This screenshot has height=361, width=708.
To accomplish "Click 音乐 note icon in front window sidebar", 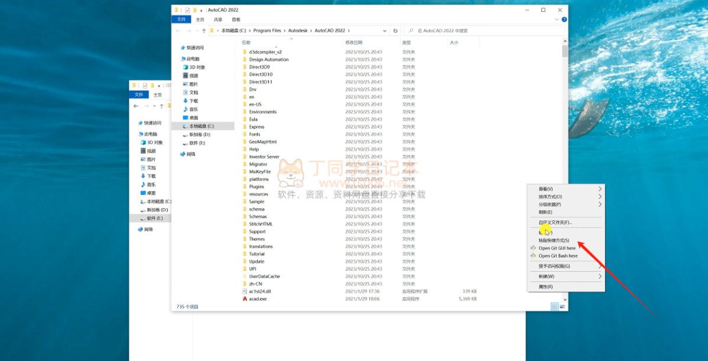I will point(185,109).
